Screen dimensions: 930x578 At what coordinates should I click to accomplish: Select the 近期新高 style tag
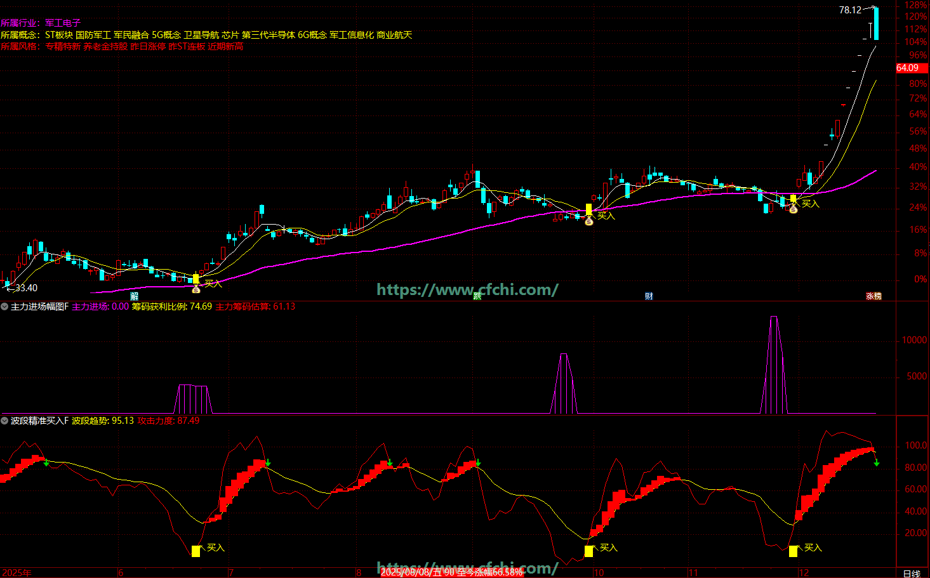[225, 46]
